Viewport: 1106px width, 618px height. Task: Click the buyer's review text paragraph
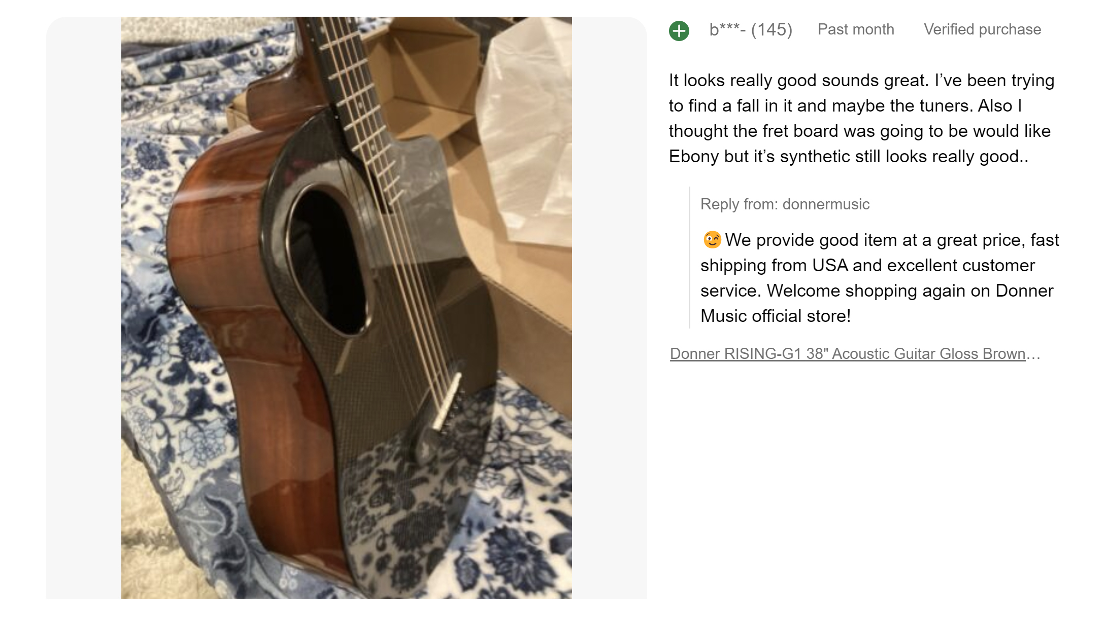(x=861, y=119)
